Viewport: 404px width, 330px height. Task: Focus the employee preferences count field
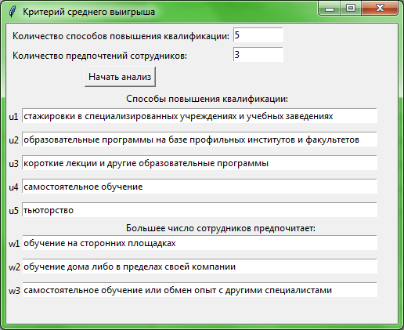click(258, 55)
